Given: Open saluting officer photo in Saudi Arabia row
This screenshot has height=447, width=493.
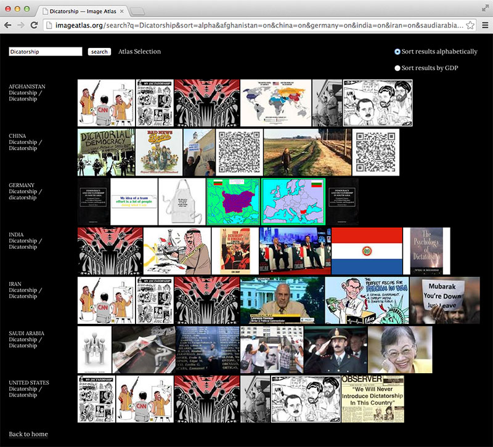Looking at the screenshot, I should pyautogui.click(x=335, y=350).
